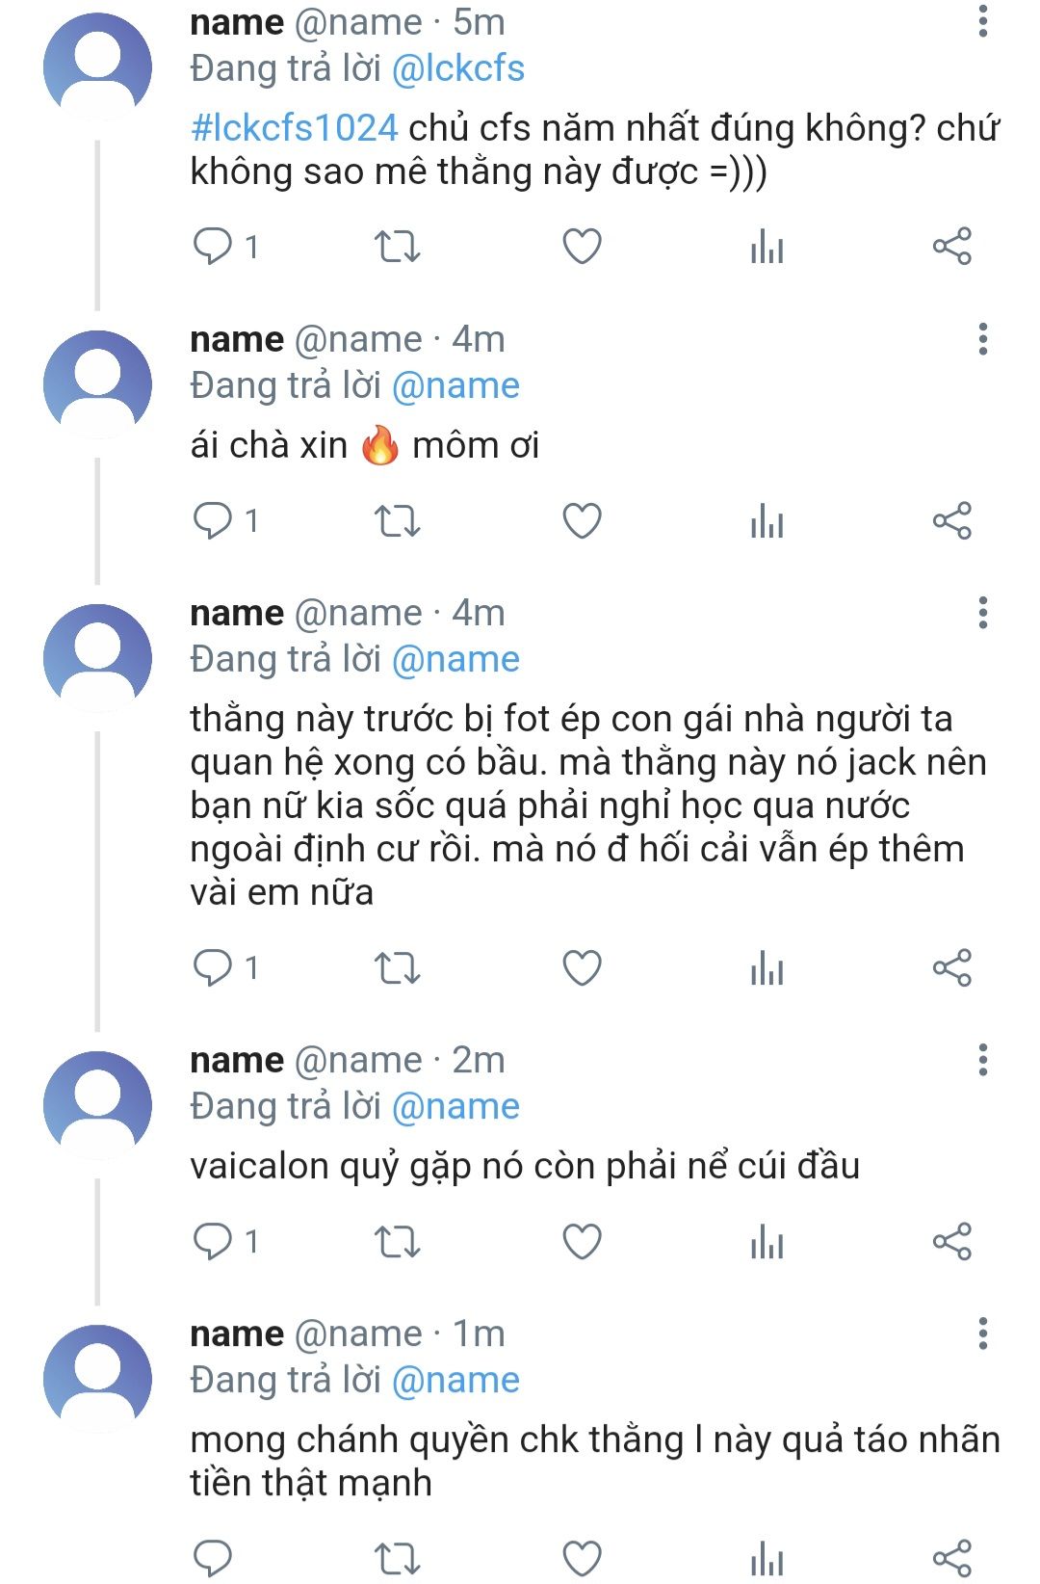1040x1584 pixels.
Task: View analytics for the "vaicalon" tweet
Action: tap(767, 1241)
